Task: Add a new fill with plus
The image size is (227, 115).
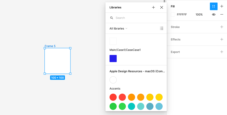Action: tap(222, 6)
